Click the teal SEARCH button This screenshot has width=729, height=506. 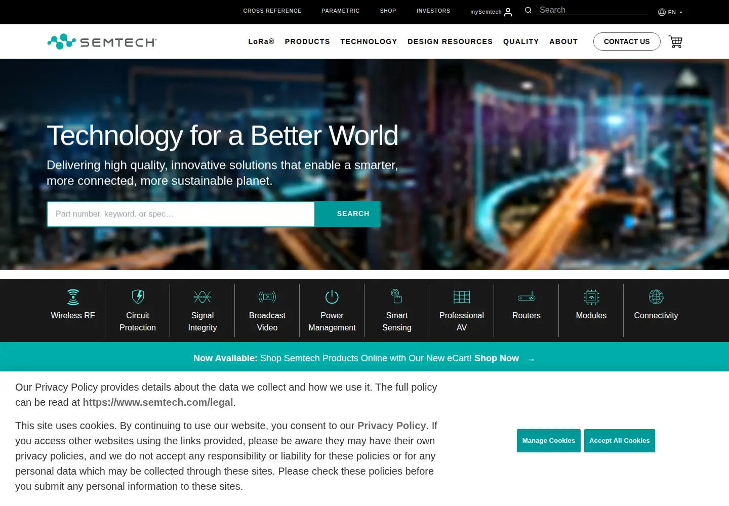coord(348,214)
